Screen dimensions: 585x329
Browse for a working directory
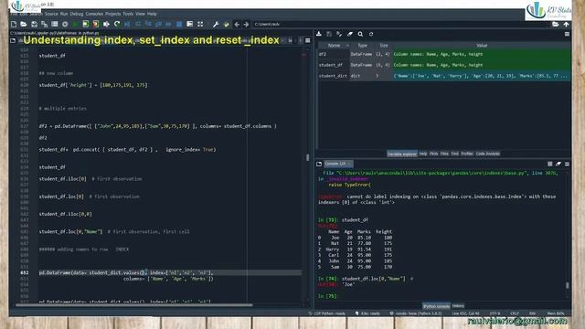[556, 25]
